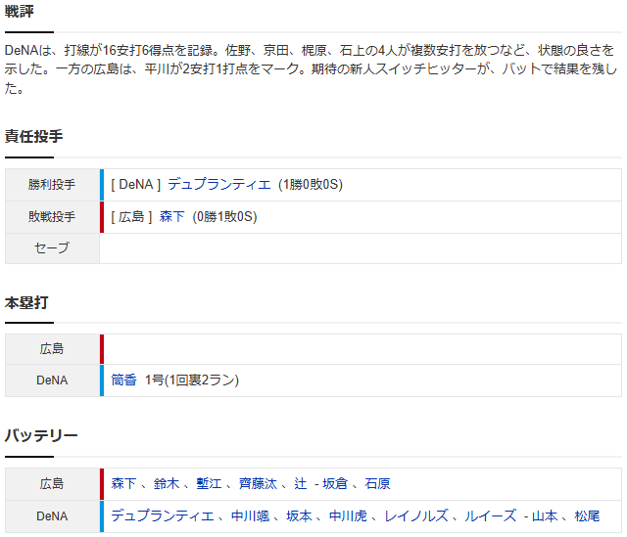Click デュプランティエ in DeNA battery row
Image resolution: width=627 pixels, height=537 pixels.
163,515
